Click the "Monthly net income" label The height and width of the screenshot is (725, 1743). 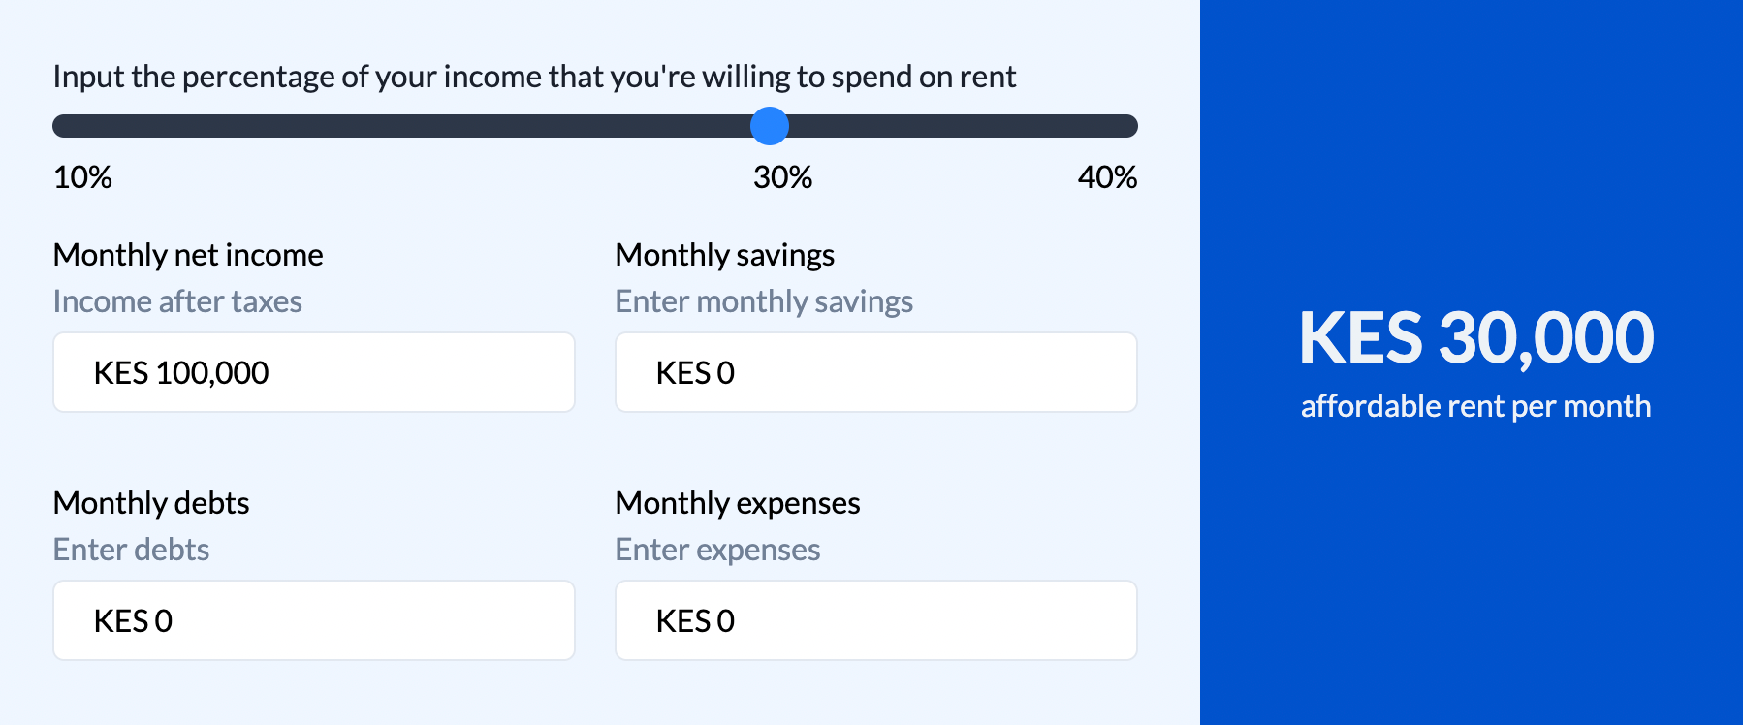click(188, 255)
